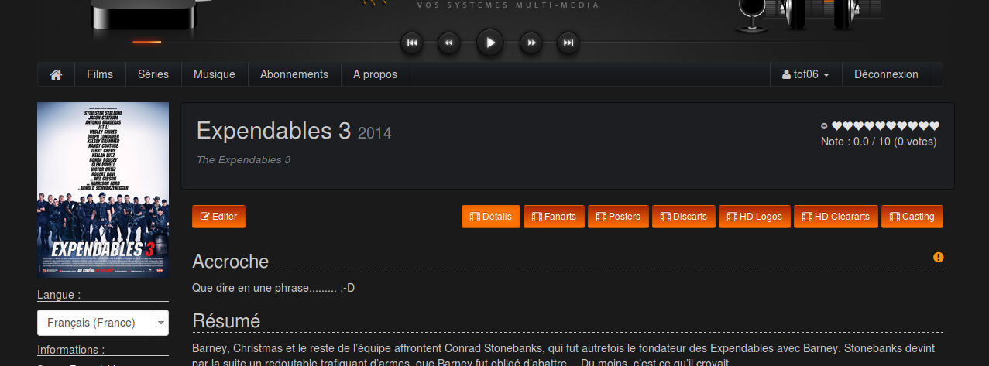The width and height of the screenshot is (989, 366).
Task: Switch to the Fanarts tab
Action: (x=554, y=217)
